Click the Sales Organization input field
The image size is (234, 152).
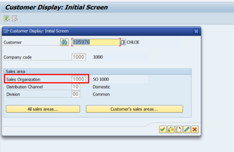[79, 79]
